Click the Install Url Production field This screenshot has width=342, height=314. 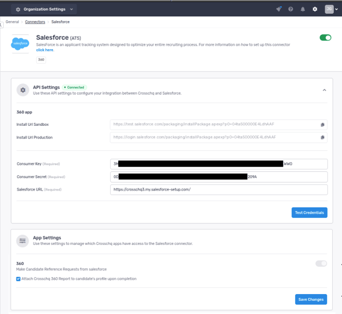click(x=219, y=137)
